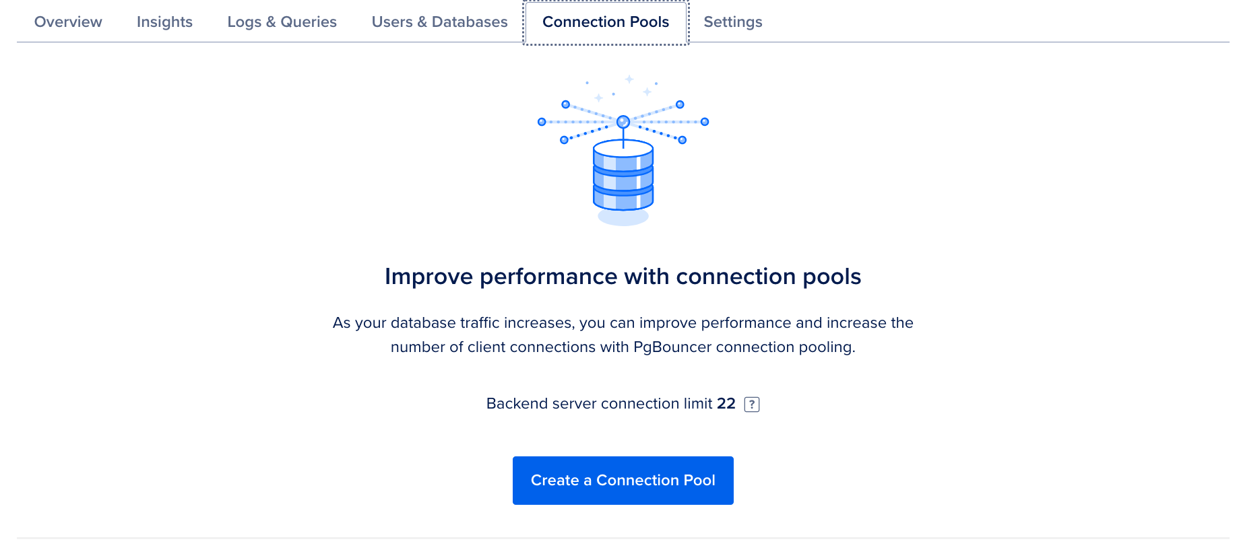Click the central hub node above database
The height and width of the screenshot is (560, 1237).
(x=623, y=122)
